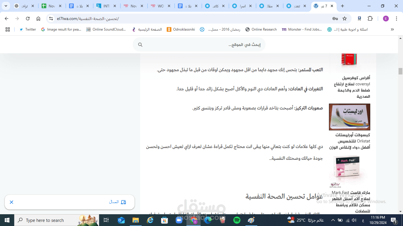Click the heading عوامل تحسين الصحة النفسية
This screenshot has width=403, height=226.
tap(284, 196)
